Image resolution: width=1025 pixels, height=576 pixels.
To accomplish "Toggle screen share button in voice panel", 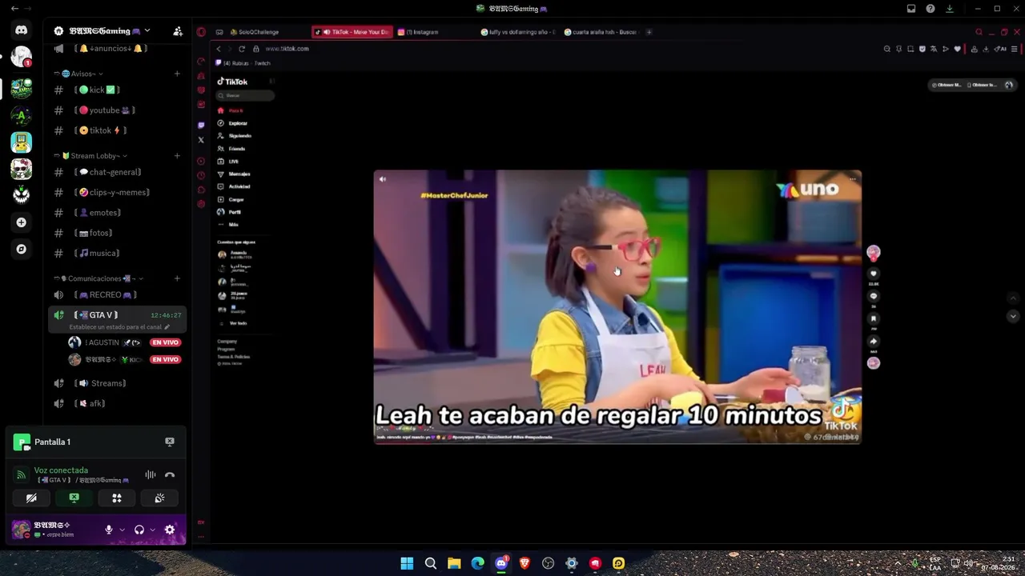I will [74, 498].
